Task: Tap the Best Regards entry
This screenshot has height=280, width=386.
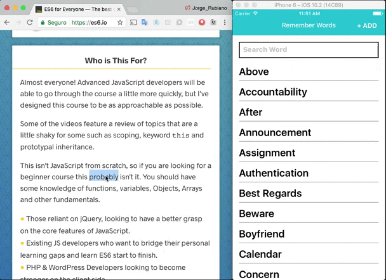Action: click(x=309, y=194)
